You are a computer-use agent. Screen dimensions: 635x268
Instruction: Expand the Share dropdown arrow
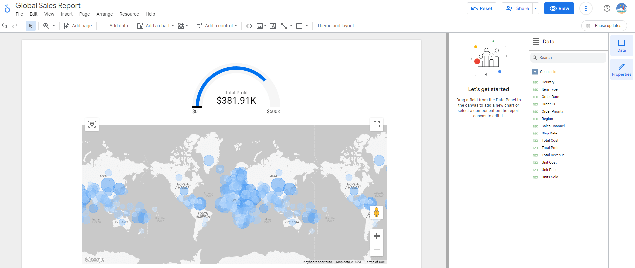click(536, 8)
